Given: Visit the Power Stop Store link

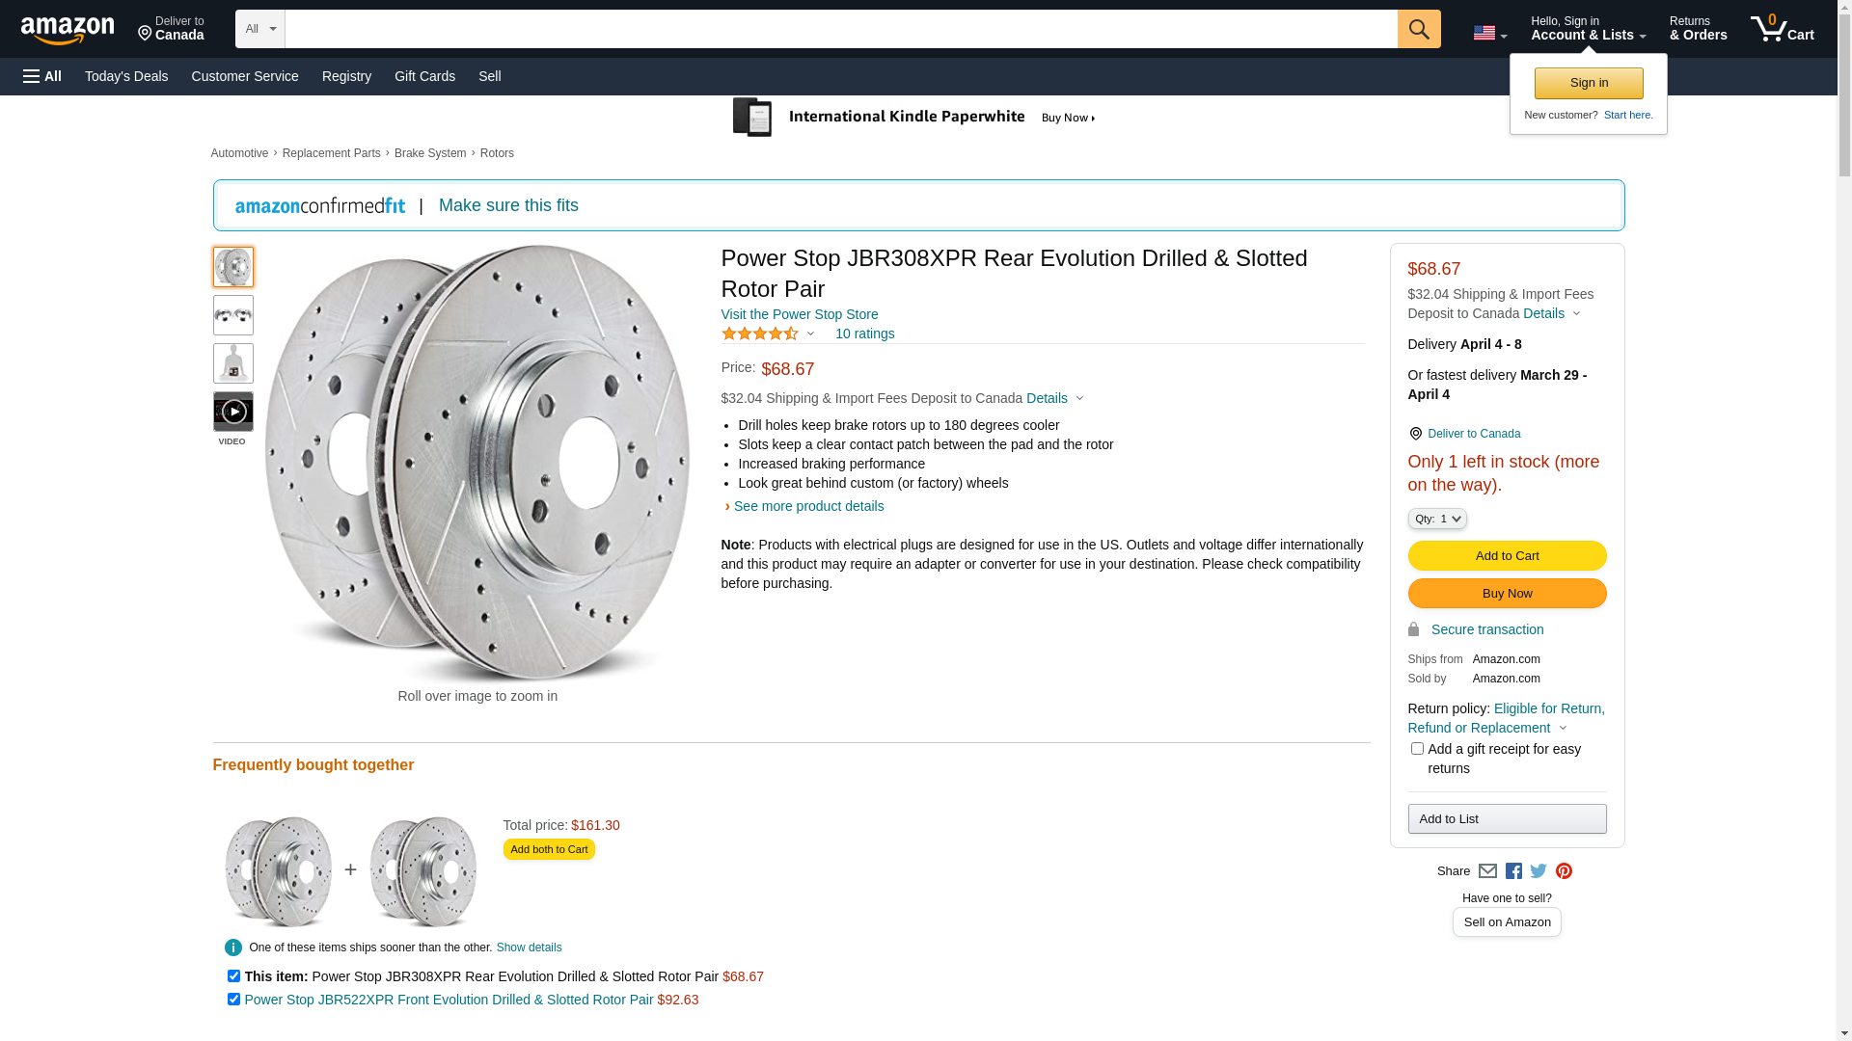Looking at the screenshot, I should pos(799,314).
